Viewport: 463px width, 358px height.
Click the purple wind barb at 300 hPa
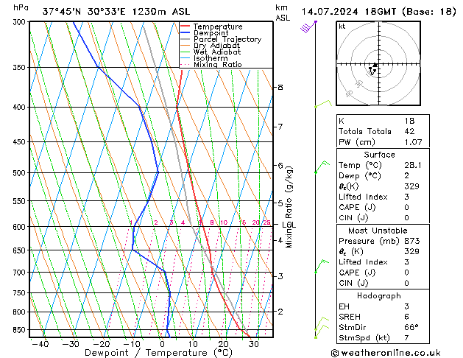point(308,27)
